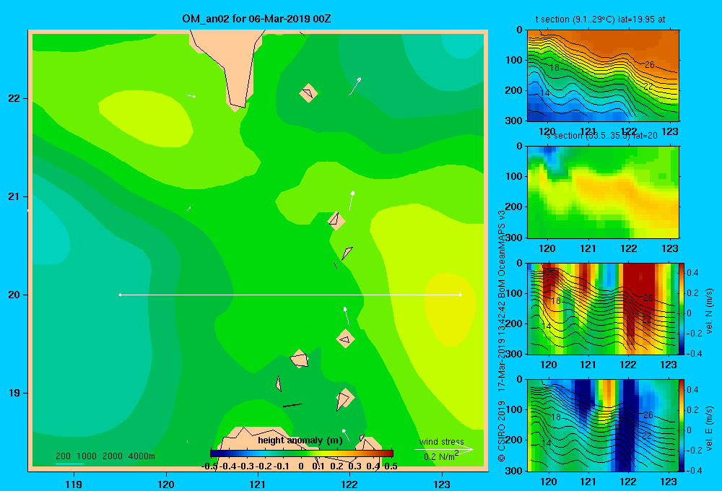Click the main map's latitude 22 axis label
The image size is (722, 491).
coord(14,99)
